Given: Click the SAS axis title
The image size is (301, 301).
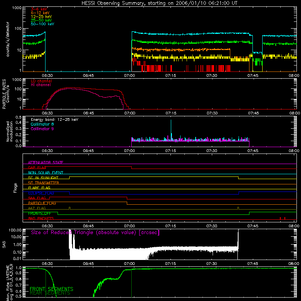Looking at the screenshot, I should coord(4,245).
